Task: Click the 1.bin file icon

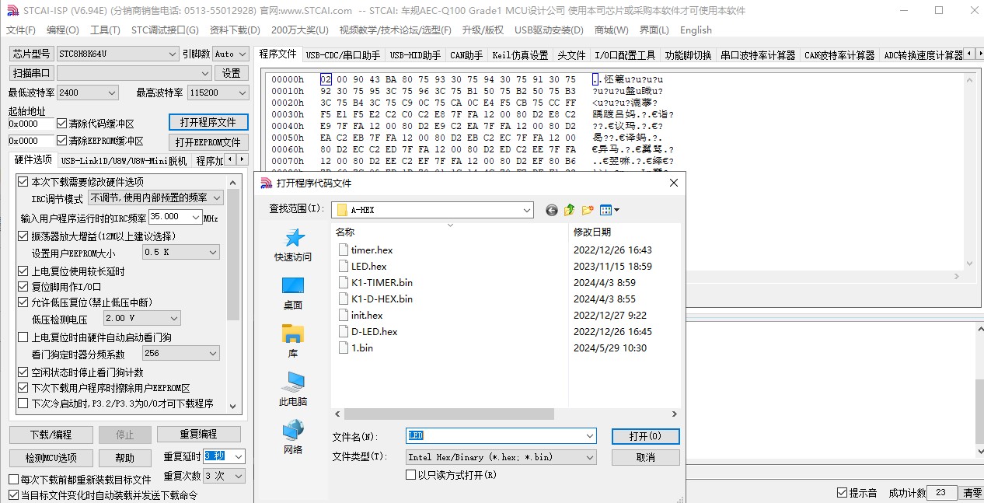Action: [x=344, y=348]
